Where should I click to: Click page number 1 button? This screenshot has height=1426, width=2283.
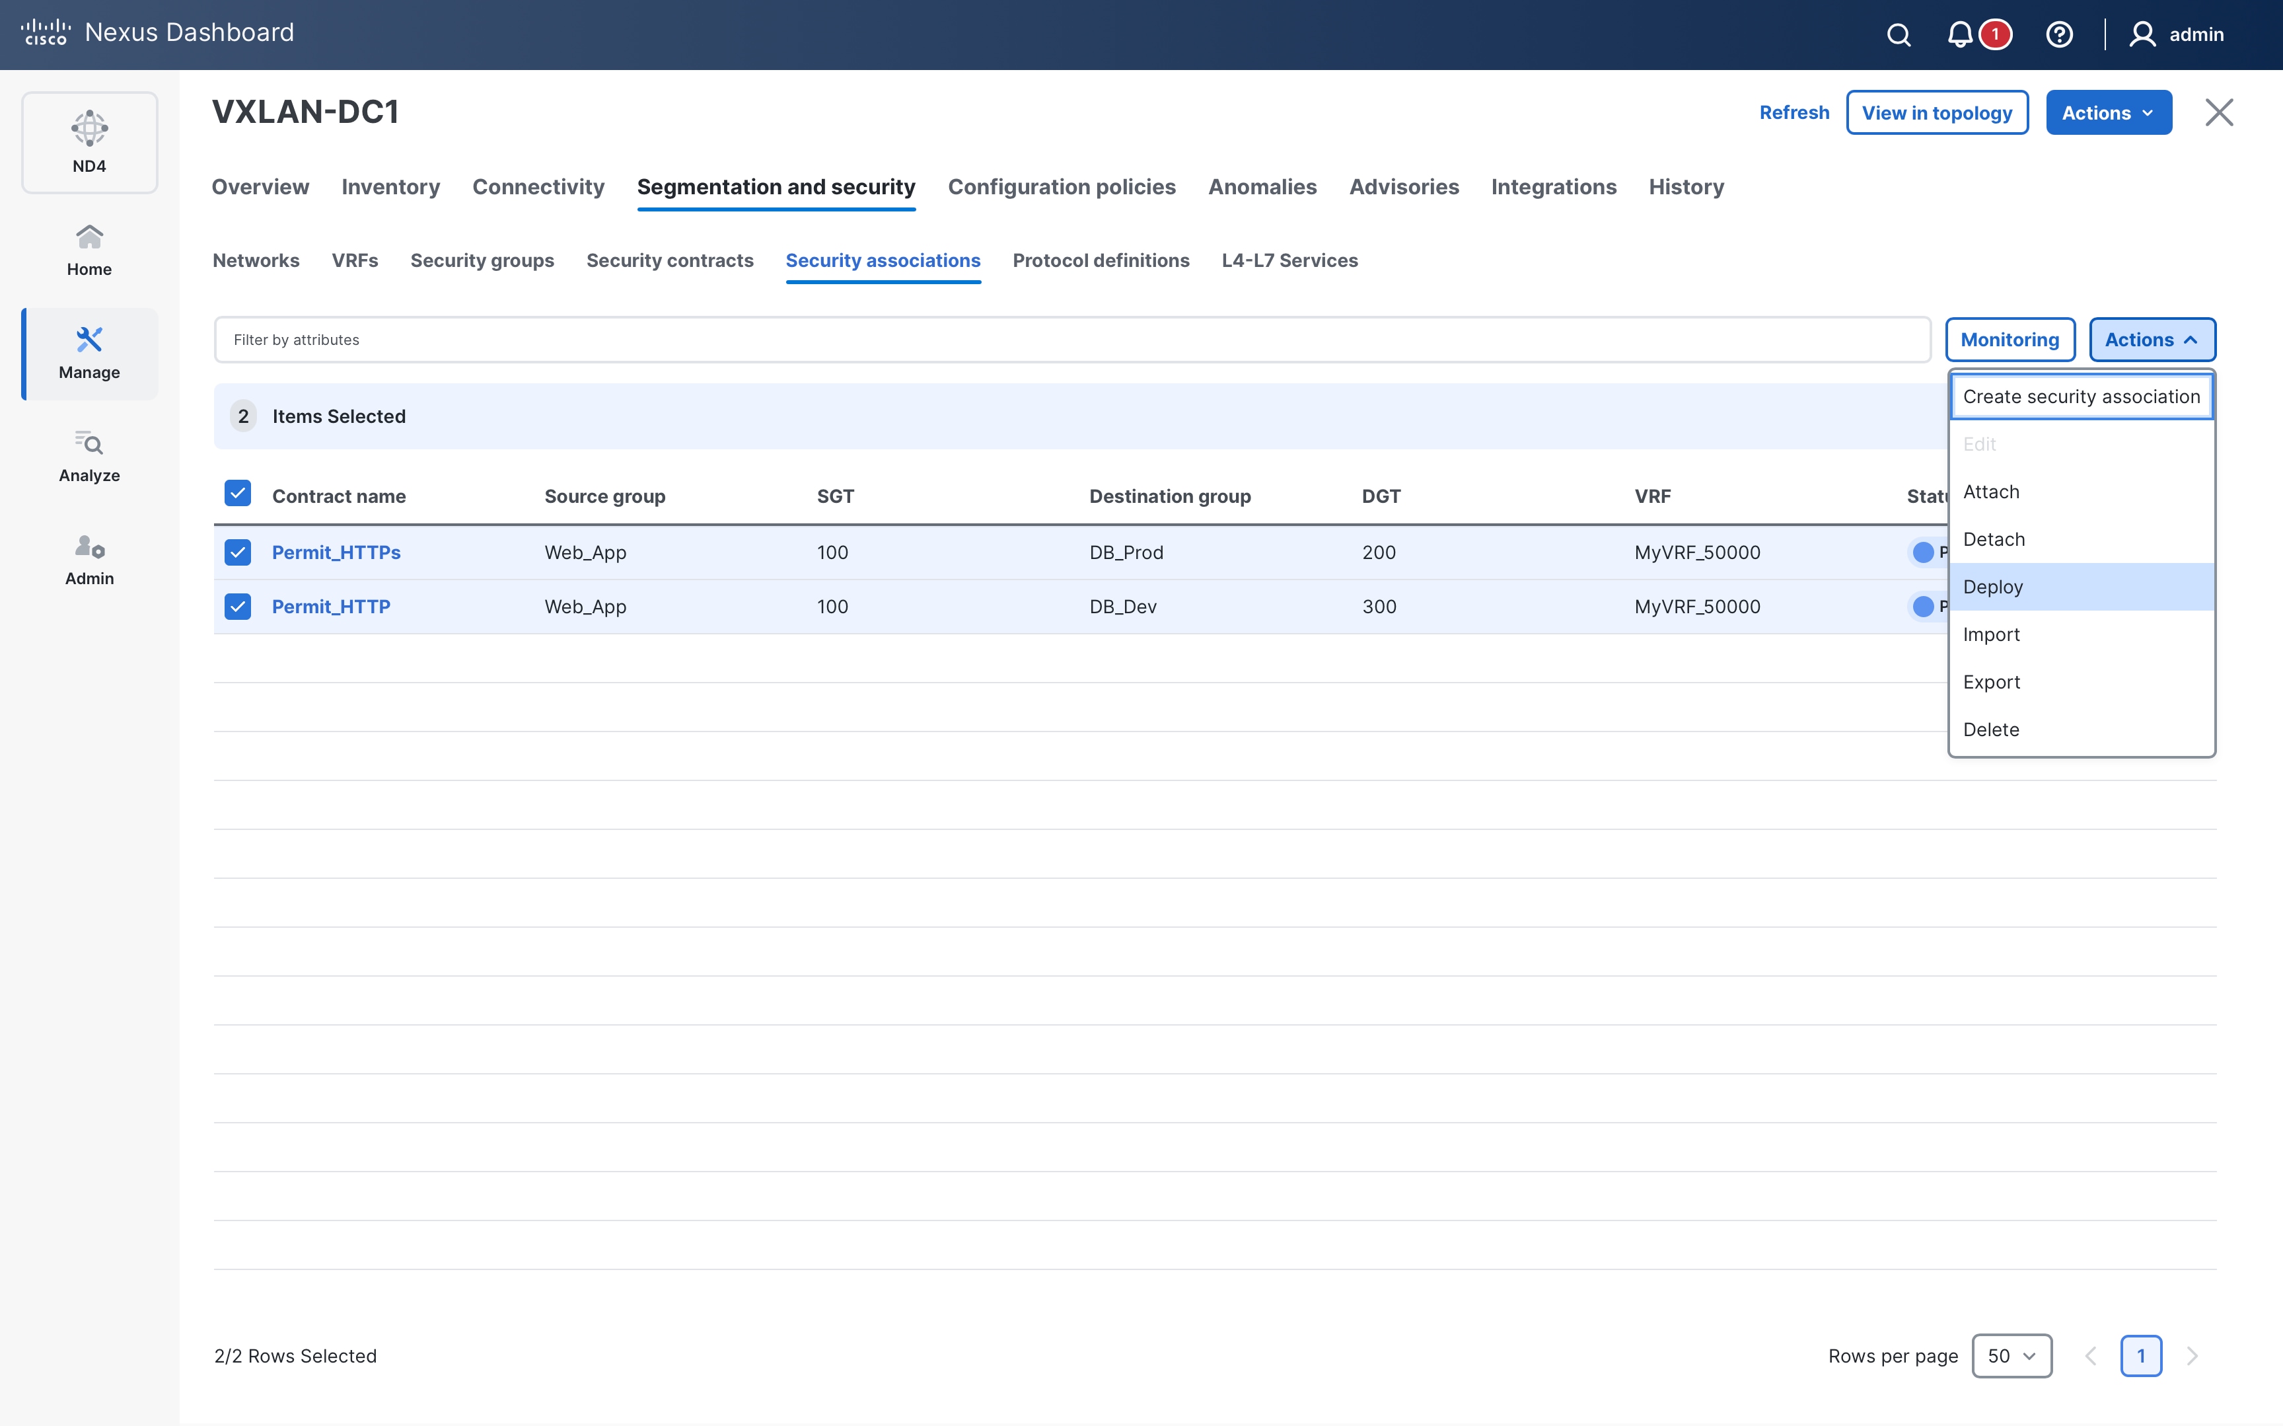(x=2141, y=1356)
